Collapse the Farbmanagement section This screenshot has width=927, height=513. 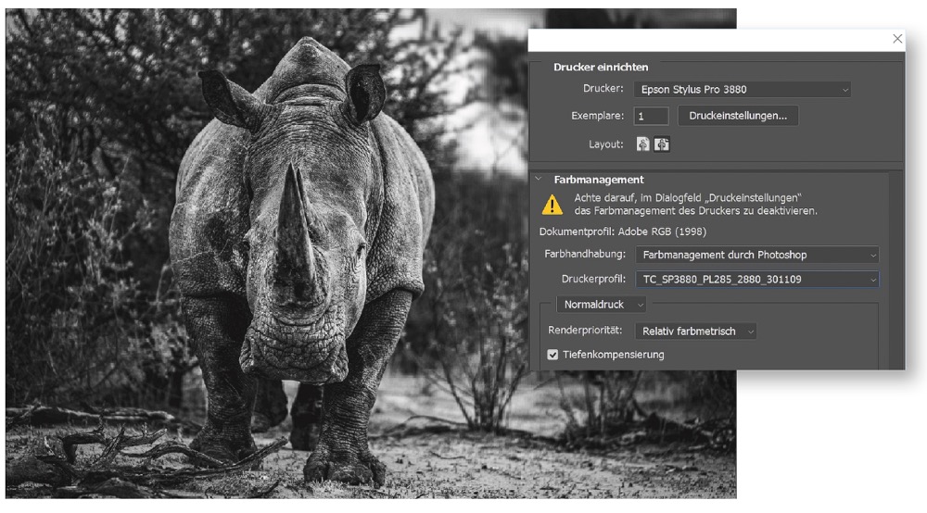click(538, 180)
